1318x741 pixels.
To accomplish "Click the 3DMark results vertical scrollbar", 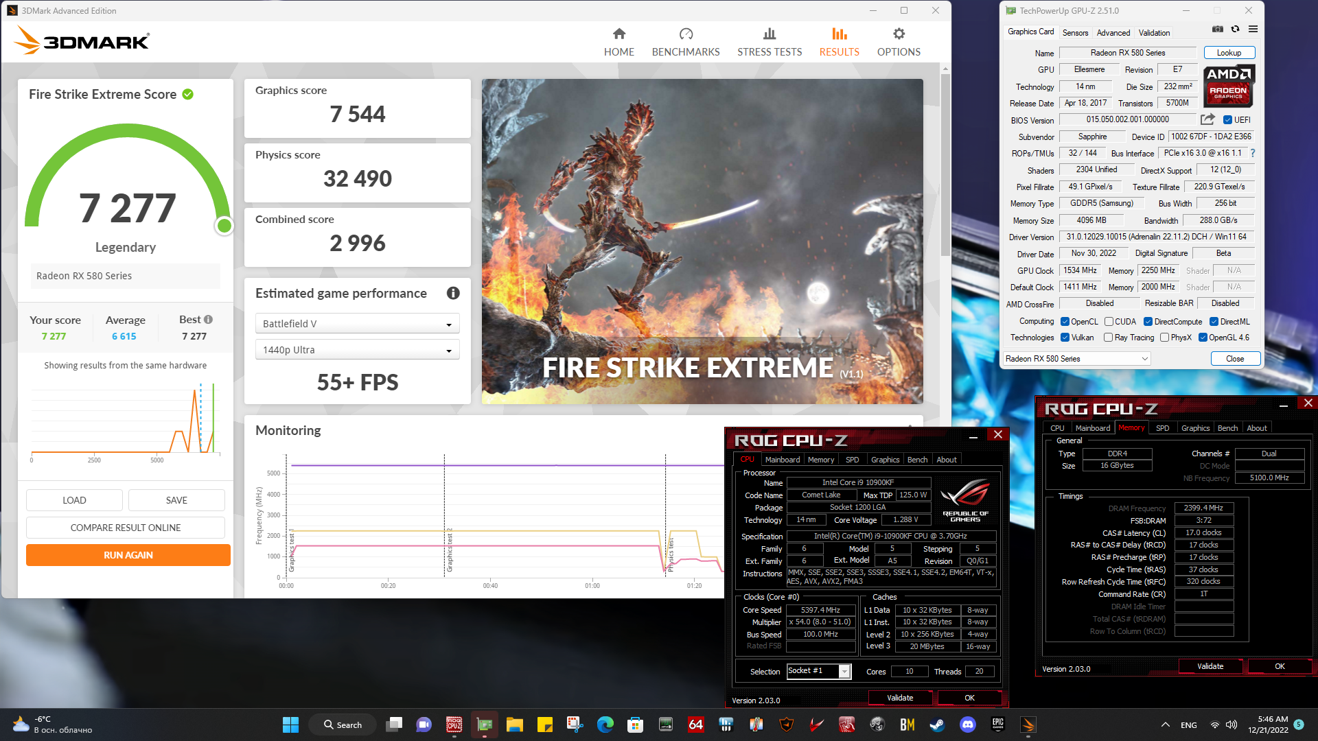I will click(945, 165).
